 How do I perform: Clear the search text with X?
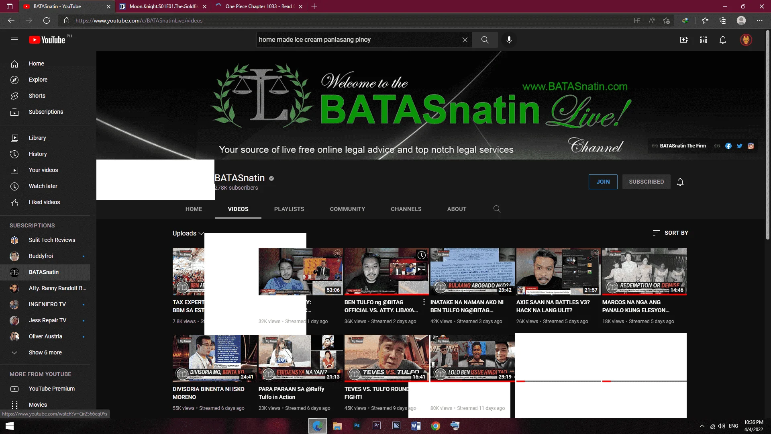[465, 40]
